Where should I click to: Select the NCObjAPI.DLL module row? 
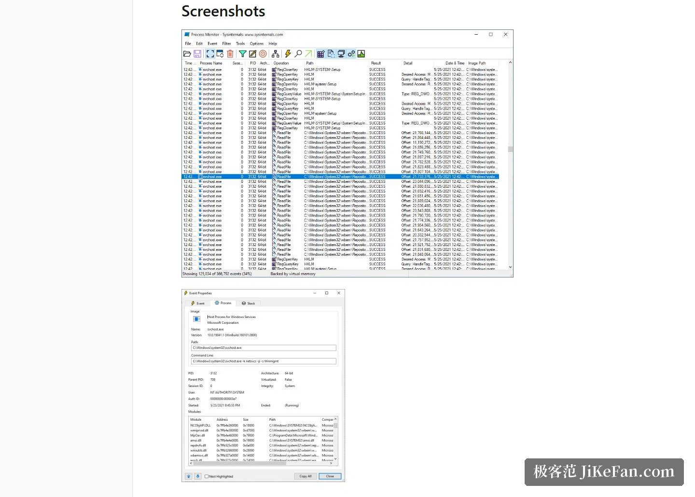point(261,425)
